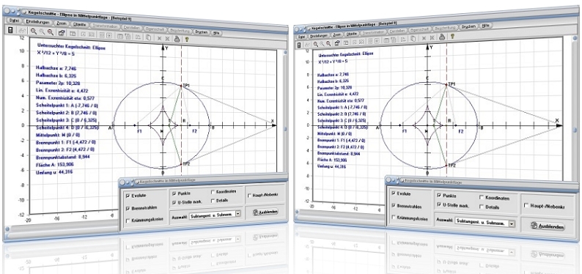Open Datei menu in right window
Screen dimensions: 582x274
click(x=301, y=37)
